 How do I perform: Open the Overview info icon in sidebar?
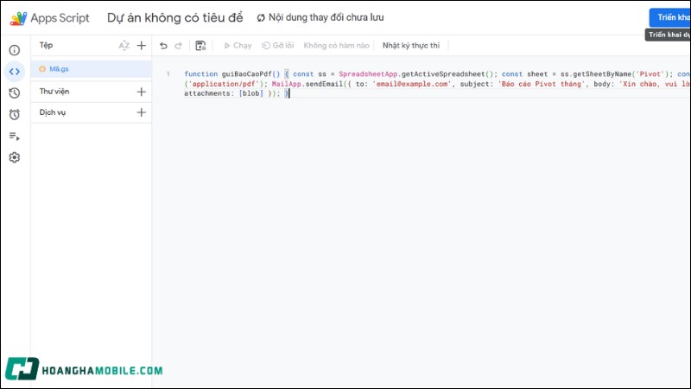tap(15, 50)
